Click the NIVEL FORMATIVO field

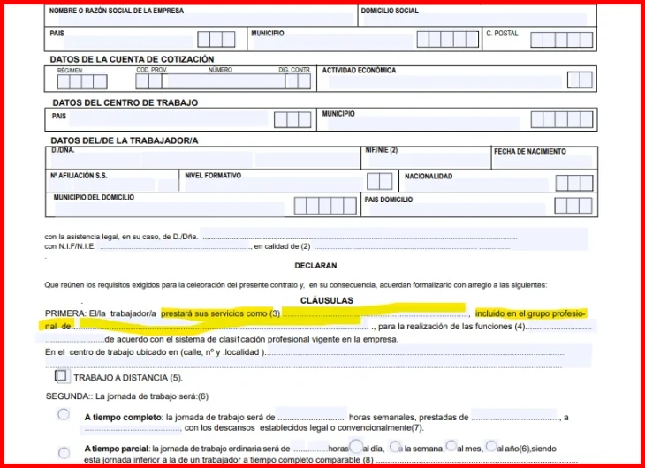(274, 184)
